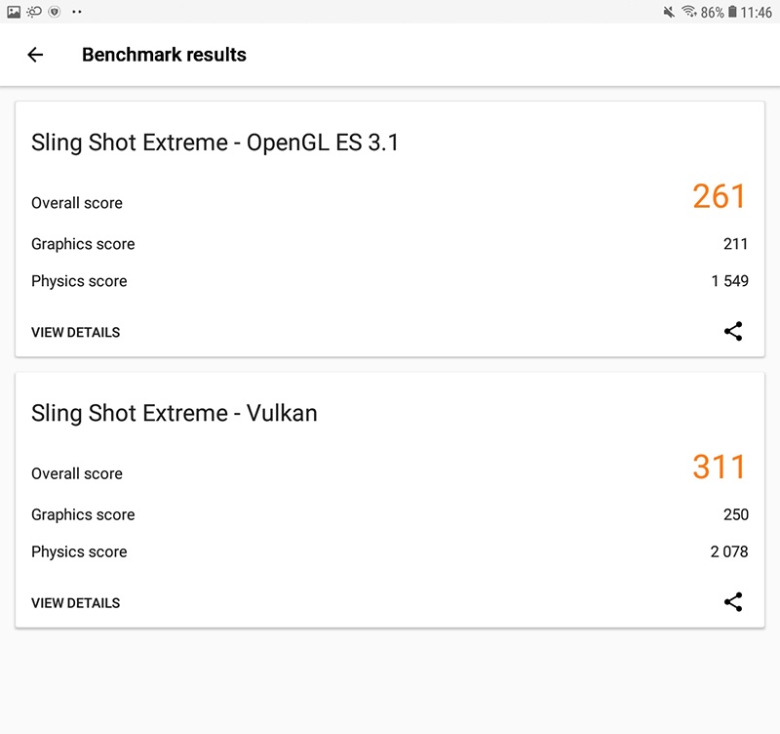
Task: Tap the Wi-Fi status icon
Action: (688, 12)
